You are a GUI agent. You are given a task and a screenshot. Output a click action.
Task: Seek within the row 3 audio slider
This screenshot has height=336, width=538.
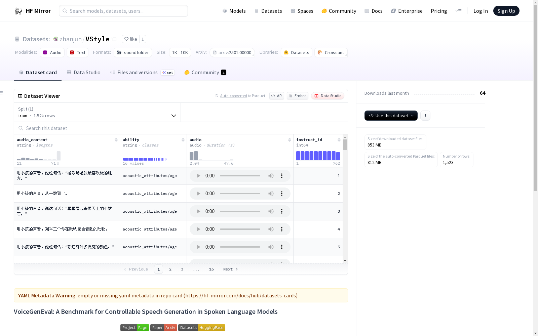coord(240,211)
